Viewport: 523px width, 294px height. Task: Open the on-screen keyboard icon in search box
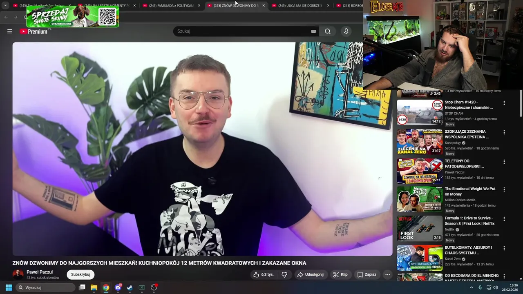click(313, 31)
